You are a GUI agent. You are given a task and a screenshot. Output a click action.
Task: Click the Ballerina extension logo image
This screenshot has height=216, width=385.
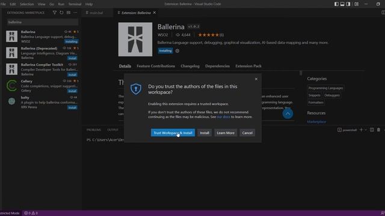coord(135,40)
